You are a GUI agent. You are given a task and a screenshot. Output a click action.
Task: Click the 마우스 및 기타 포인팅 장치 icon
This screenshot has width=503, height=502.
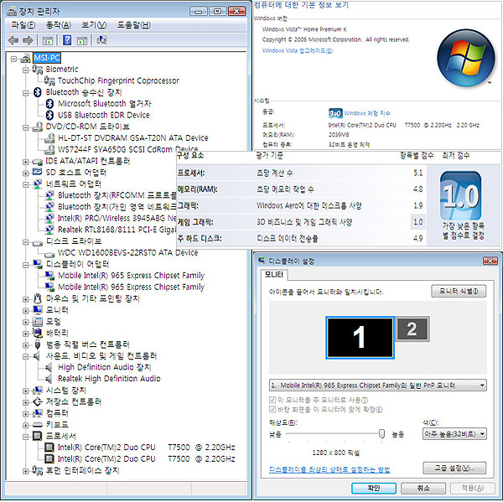tap(38, 298)
